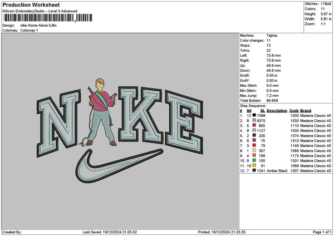
Task: Select thread code 1110 in stop 3
Action: (x=294, y=126)
